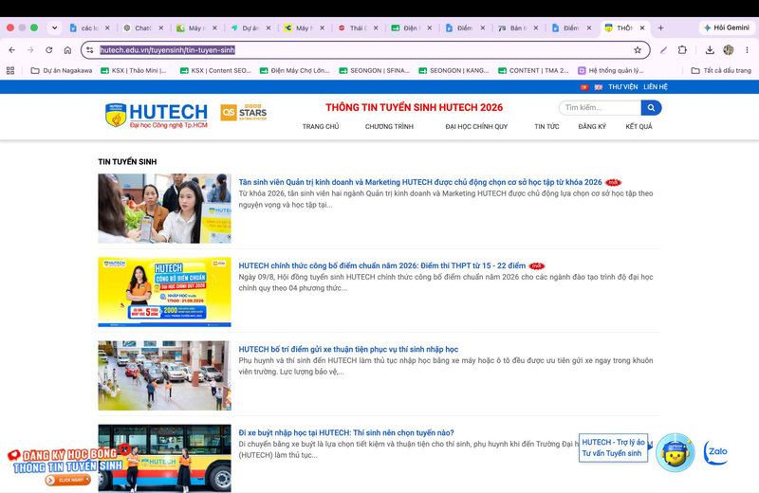Open article on điểm chuẩn năm 2026

point(382,265)
